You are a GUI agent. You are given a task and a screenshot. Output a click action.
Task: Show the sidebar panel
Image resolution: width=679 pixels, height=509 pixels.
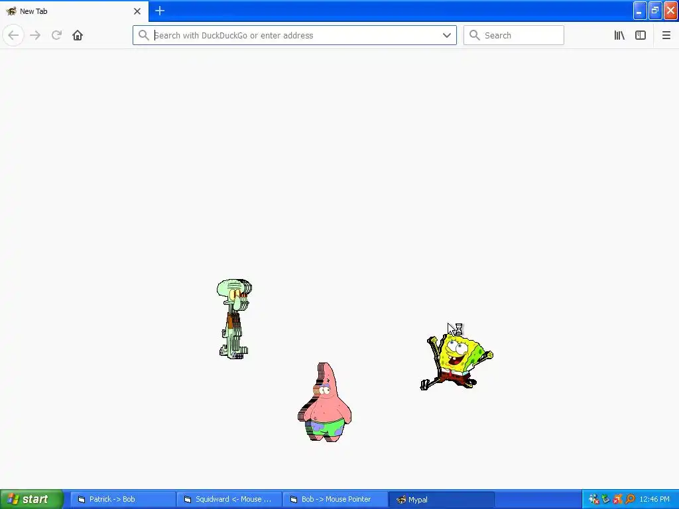[641, 35]
